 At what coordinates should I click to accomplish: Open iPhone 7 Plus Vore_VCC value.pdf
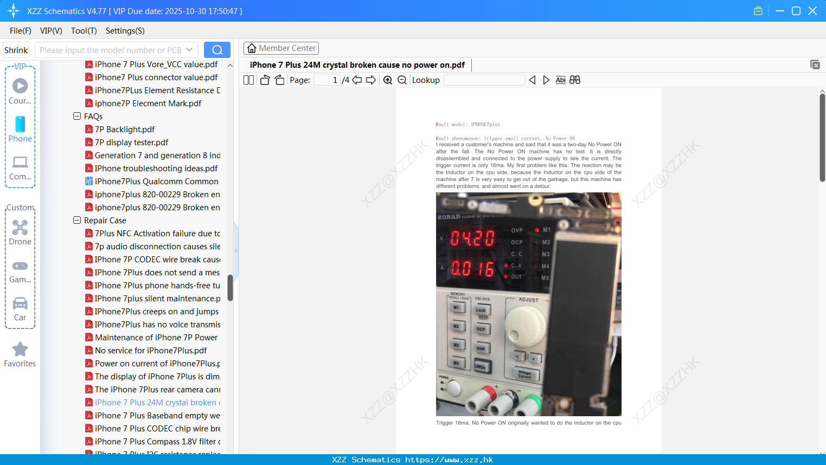coord(151,64)
